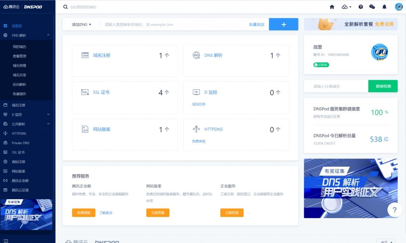The image size is (406, 243).
Task: Open 域名共享 in the sidebar
Action: (x=19, y=75)
